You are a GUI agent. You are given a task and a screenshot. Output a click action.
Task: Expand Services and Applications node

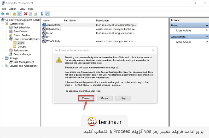coord(3,66)
